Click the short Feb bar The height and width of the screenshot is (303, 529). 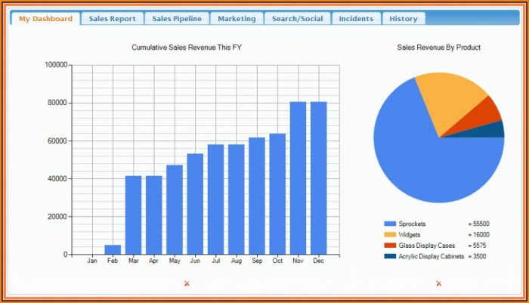[113, 249]
